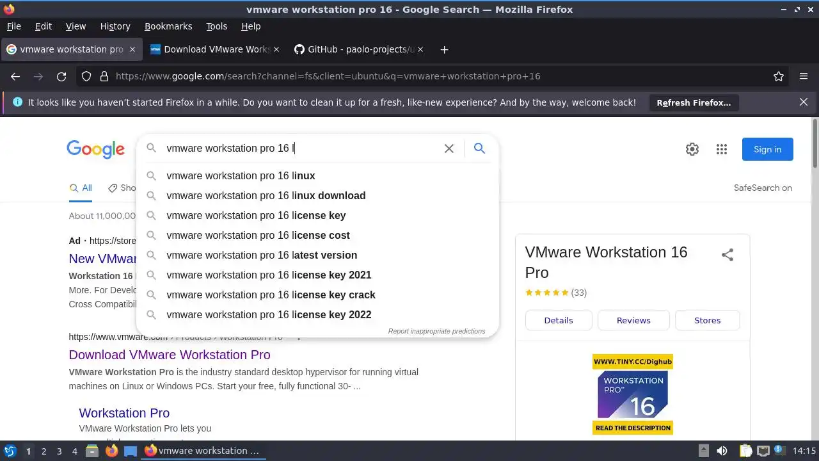Open a new tab
Screen dimensions: 819x461
[x=445, y=49]
